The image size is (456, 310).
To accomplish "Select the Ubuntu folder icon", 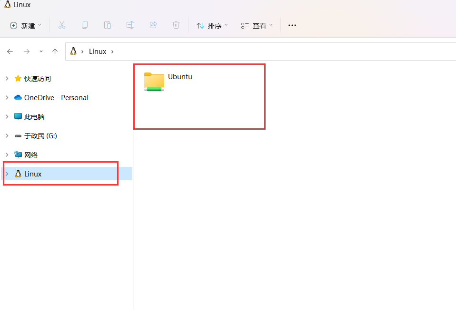I will click(154, 82).
